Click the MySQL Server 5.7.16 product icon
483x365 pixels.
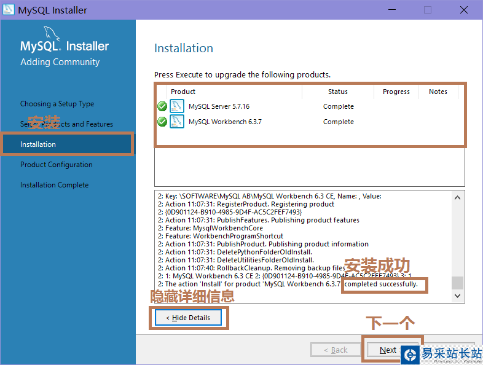[177, 106]
